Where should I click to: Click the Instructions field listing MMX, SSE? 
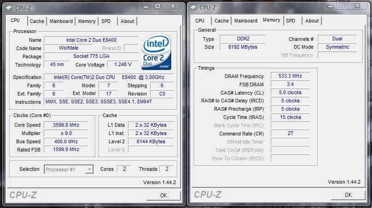point(109,102)
